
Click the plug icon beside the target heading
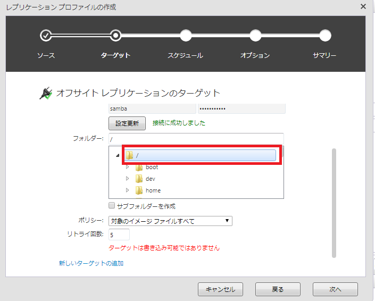tap(46, 93)
